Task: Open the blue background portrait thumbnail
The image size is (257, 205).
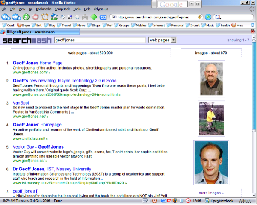Action: tap(211, 163)
